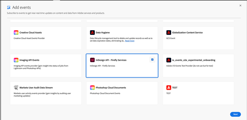Image resolution: width=247 pixels, height=120 pixels.
Task: Select the Imaging API Events title
Action: pos(29,60)
